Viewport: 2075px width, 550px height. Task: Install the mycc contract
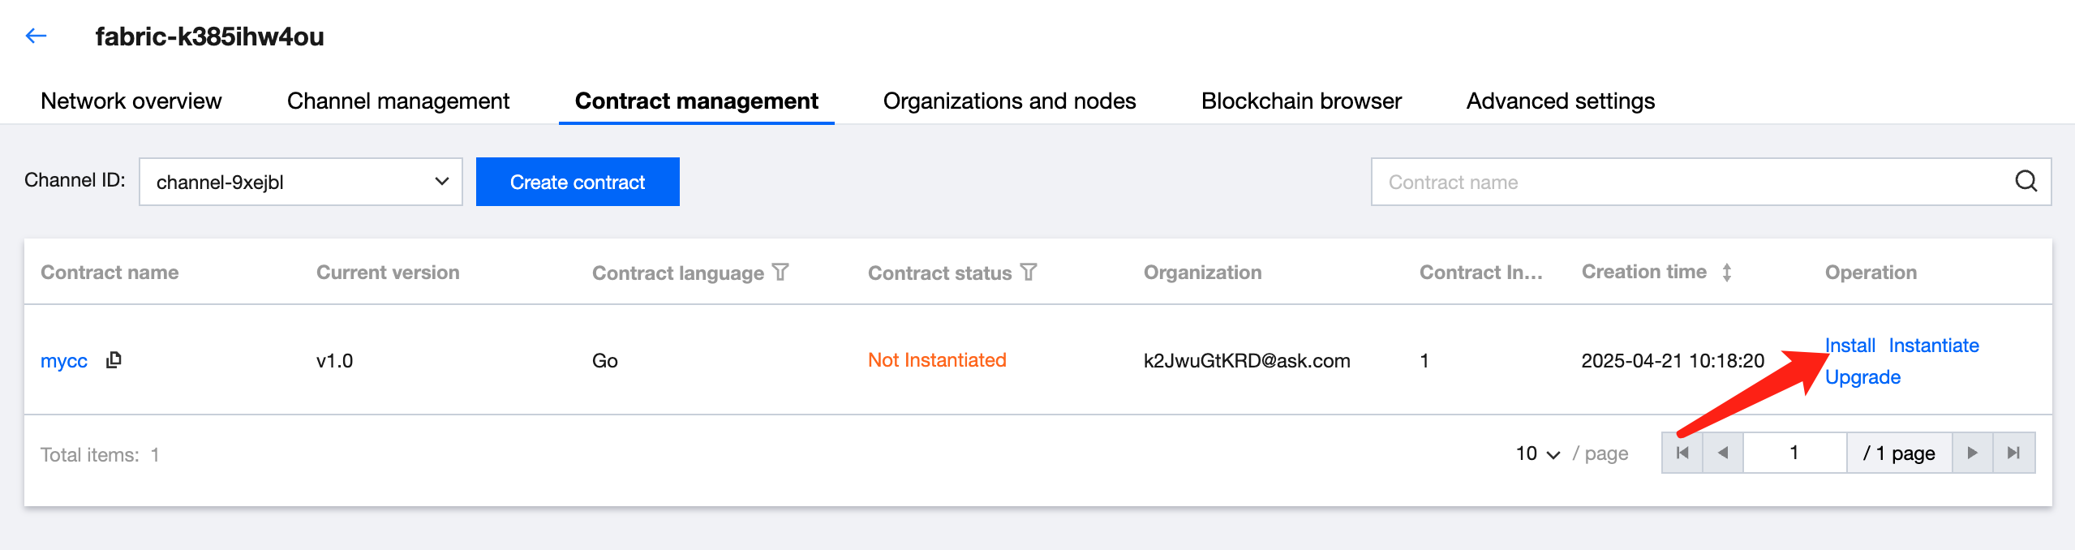(1849, 346)
